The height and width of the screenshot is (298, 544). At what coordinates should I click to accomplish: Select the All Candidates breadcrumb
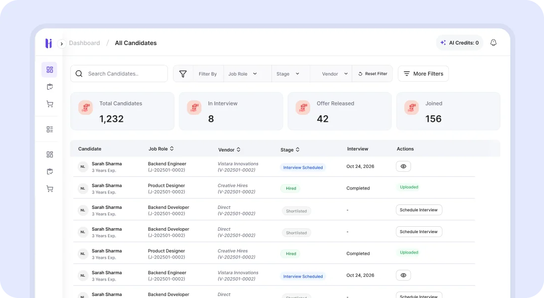pos(136,43)
